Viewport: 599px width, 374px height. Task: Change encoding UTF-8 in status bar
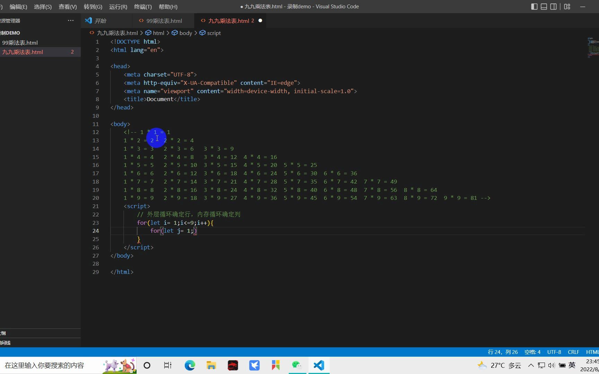coord(554,352)
